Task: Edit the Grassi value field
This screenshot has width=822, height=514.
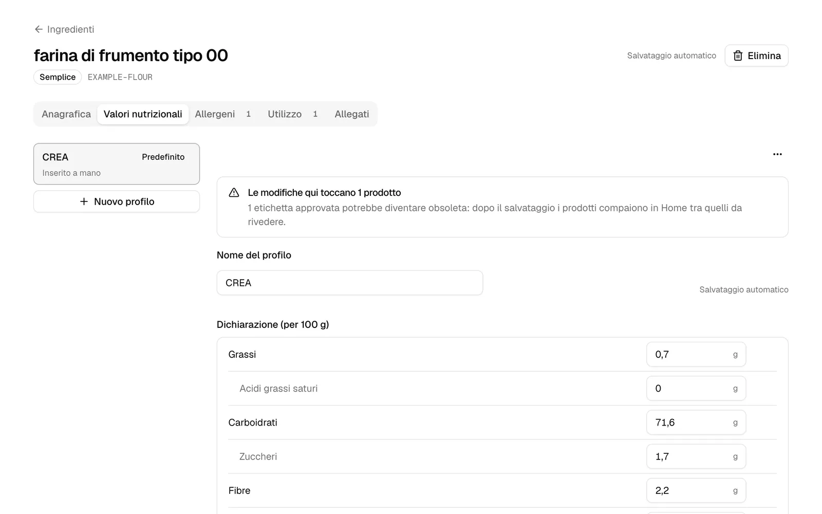Action: click(696, 355)
